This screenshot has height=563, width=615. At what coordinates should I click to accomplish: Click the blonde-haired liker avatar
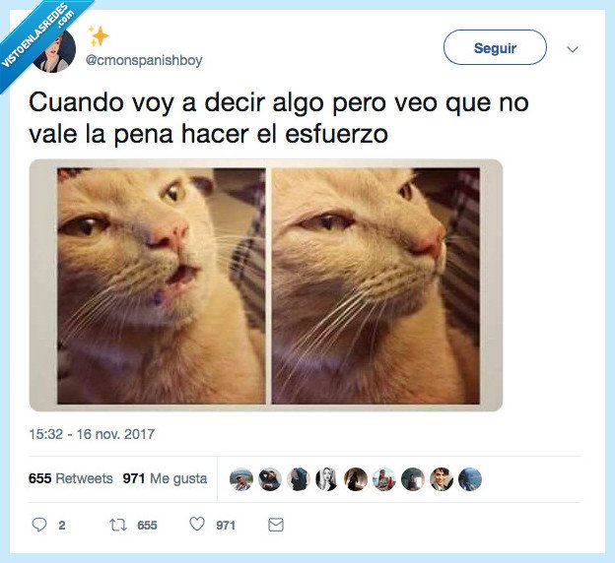(327, 479)
